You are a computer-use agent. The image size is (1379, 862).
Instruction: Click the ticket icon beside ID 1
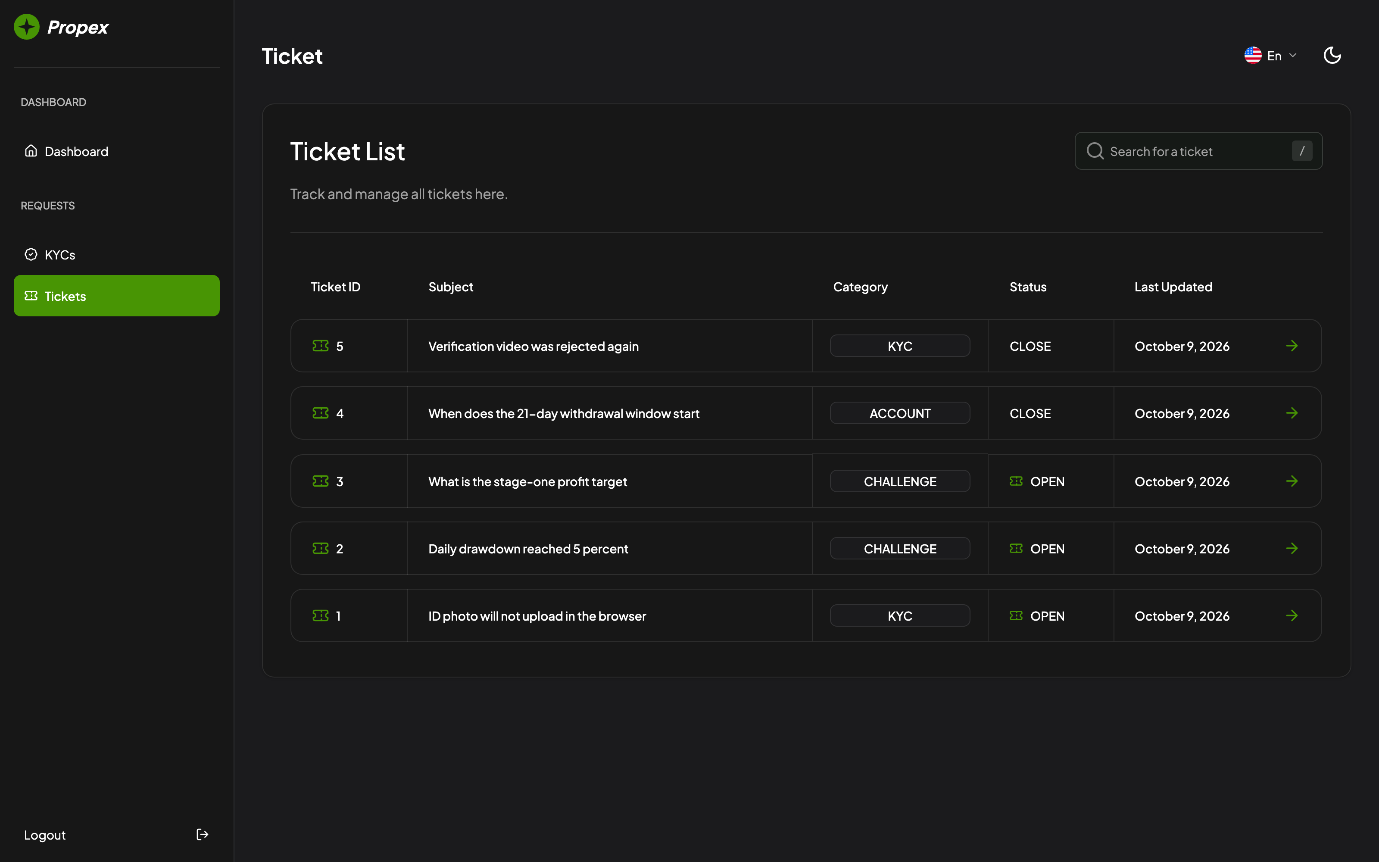(x=320, y=616)
